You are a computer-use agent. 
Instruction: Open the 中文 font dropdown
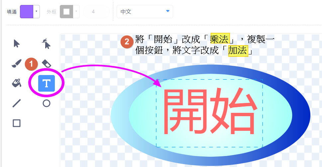(145, 12)
